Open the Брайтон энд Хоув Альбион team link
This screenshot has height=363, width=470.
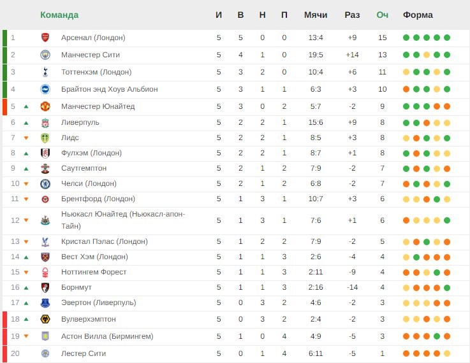[110, 89]
